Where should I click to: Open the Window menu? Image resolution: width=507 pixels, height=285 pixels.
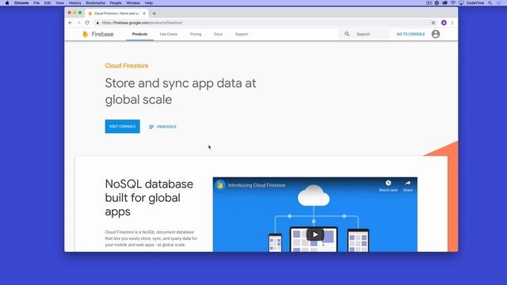point(133,3)
